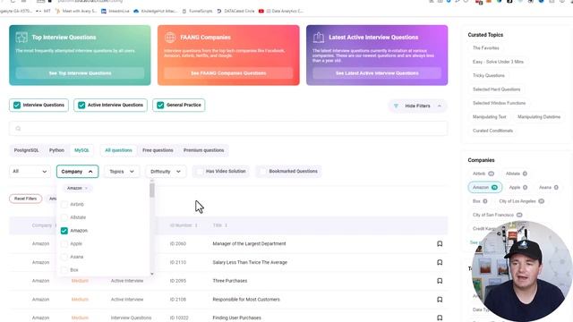Viewport: 573px width, 322px height.
Task: Check Apple in the company list
Action: 64,244
